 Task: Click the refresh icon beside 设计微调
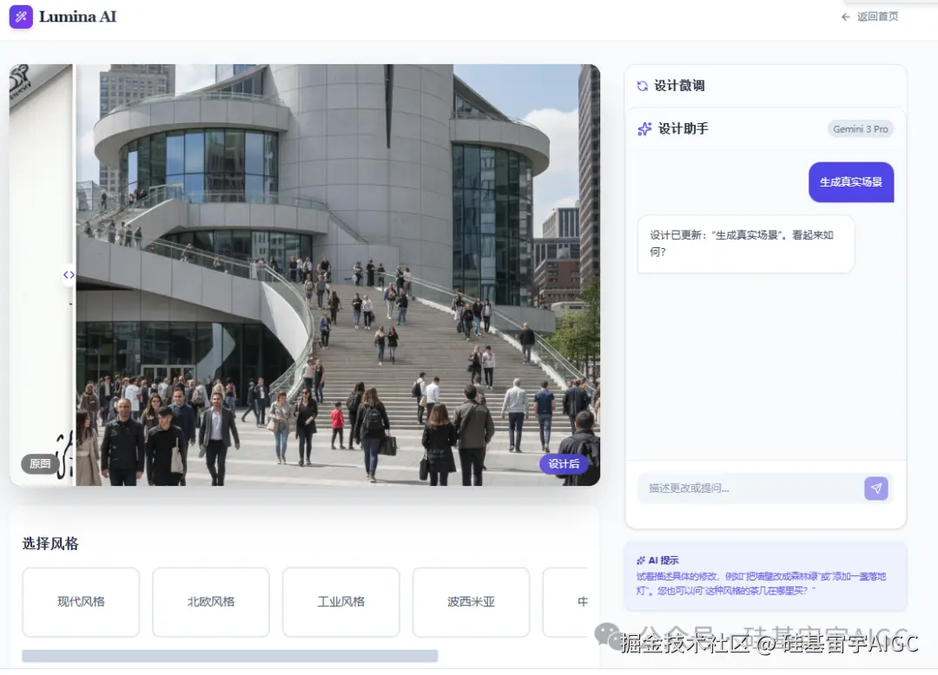pos(641,85)
